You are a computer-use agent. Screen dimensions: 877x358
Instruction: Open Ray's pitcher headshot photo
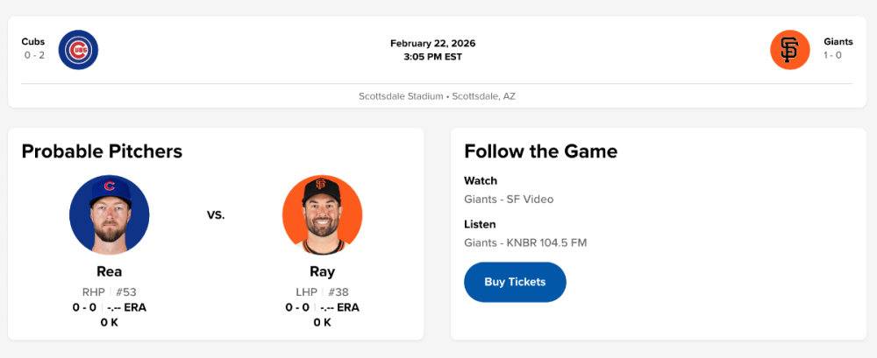click(322, 215)
